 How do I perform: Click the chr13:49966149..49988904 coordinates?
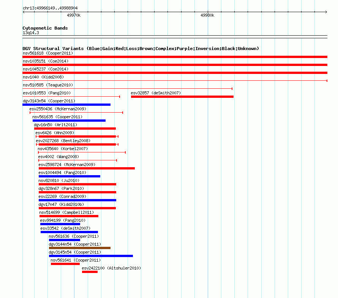[50, 8]
